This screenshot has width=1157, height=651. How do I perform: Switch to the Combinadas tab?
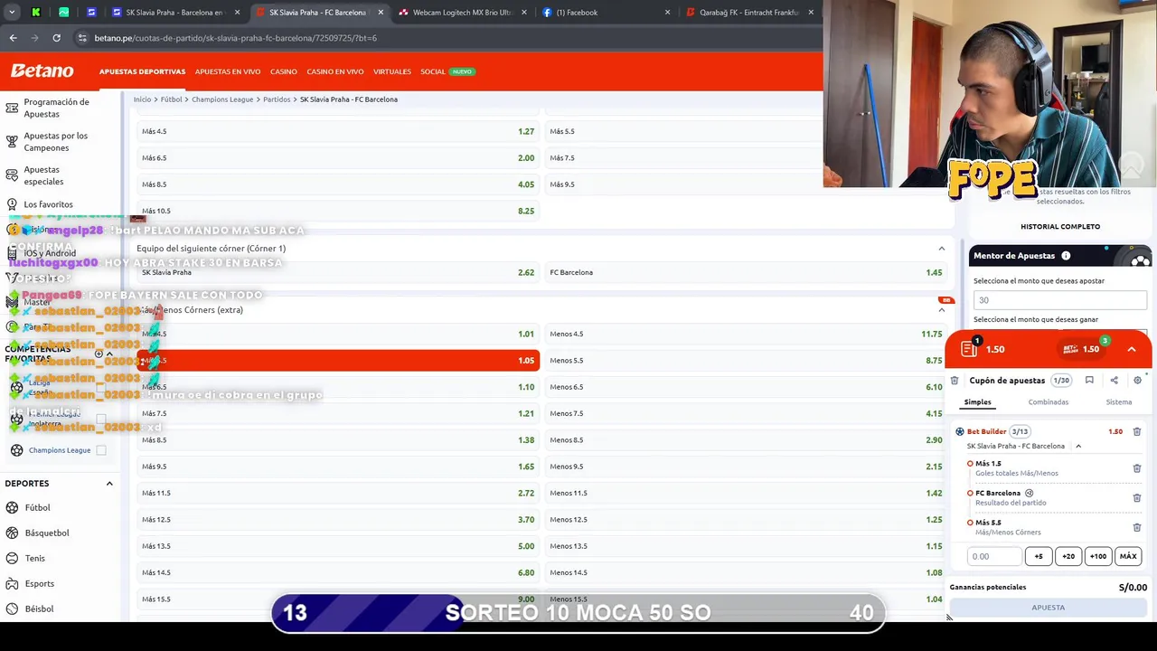1048,402
